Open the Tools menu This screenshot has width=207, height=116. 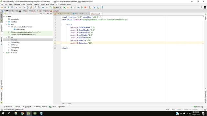click(52, 4)
